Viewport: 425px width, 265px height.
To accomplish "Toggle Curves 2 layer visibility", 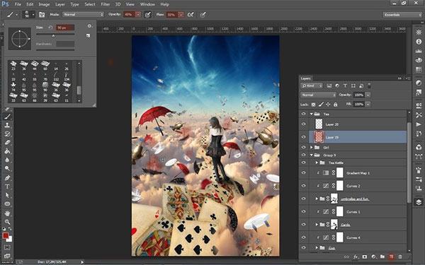I will point(304,186).
